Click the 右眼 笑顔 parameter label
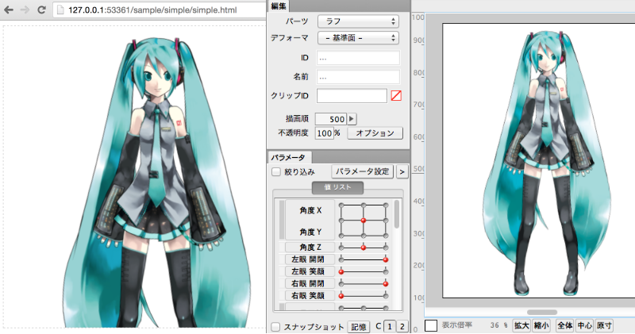The width and height of the screenshot is (635, 334). coord(310,296)
